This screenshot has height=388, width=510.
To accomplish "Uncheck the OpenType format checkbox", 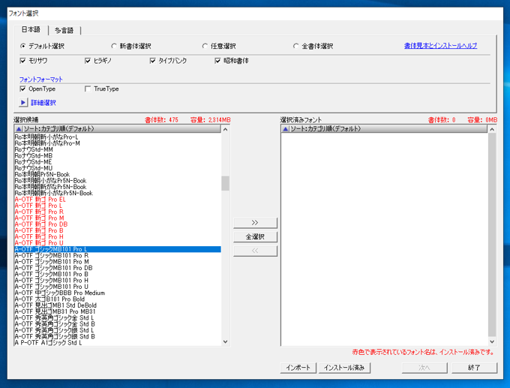I will (x=22, y=89).
